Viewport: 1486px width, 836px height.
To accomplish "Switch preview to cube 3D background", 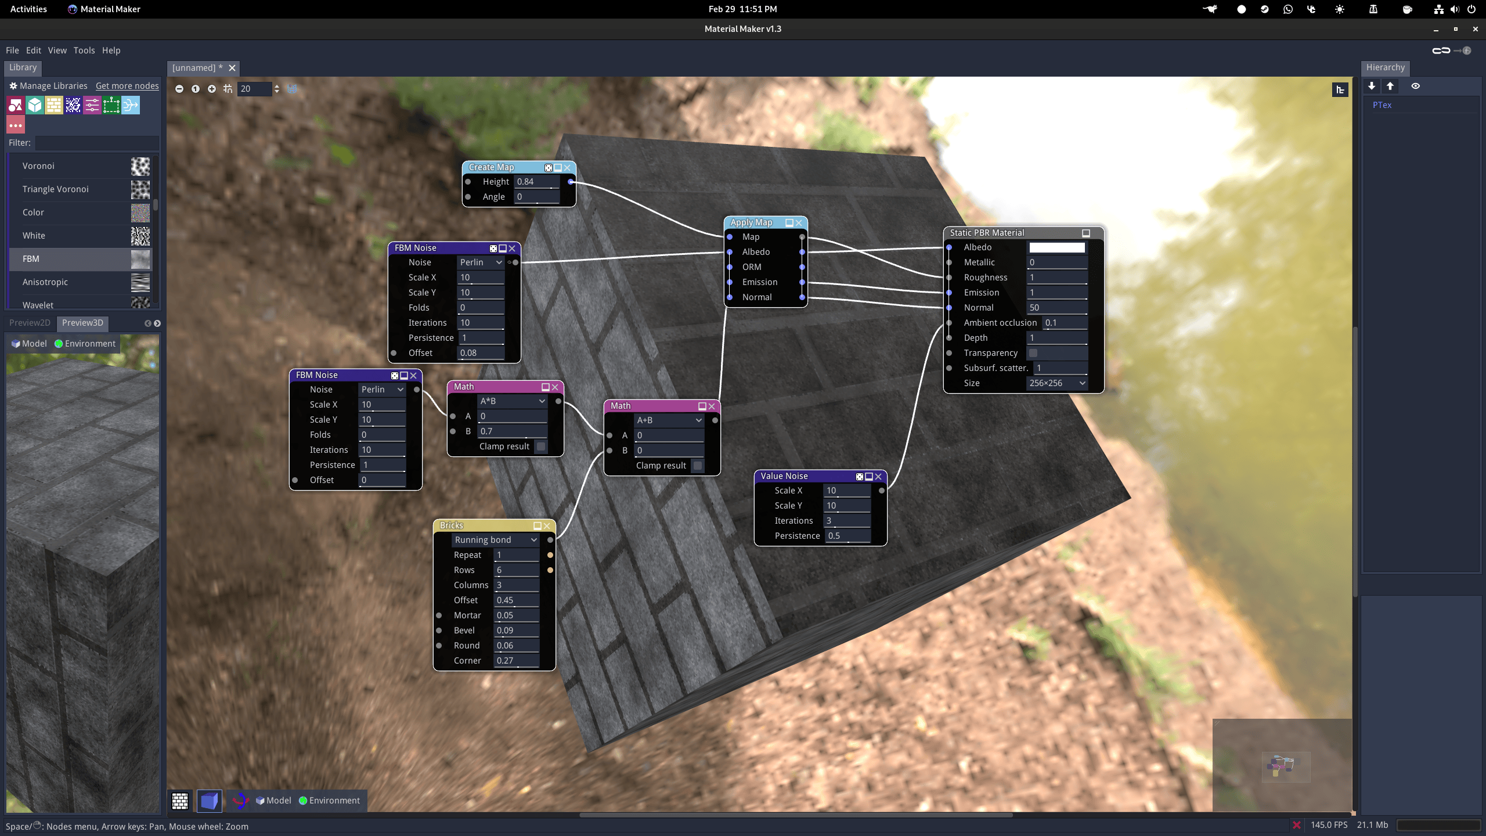I will (209, 801).
